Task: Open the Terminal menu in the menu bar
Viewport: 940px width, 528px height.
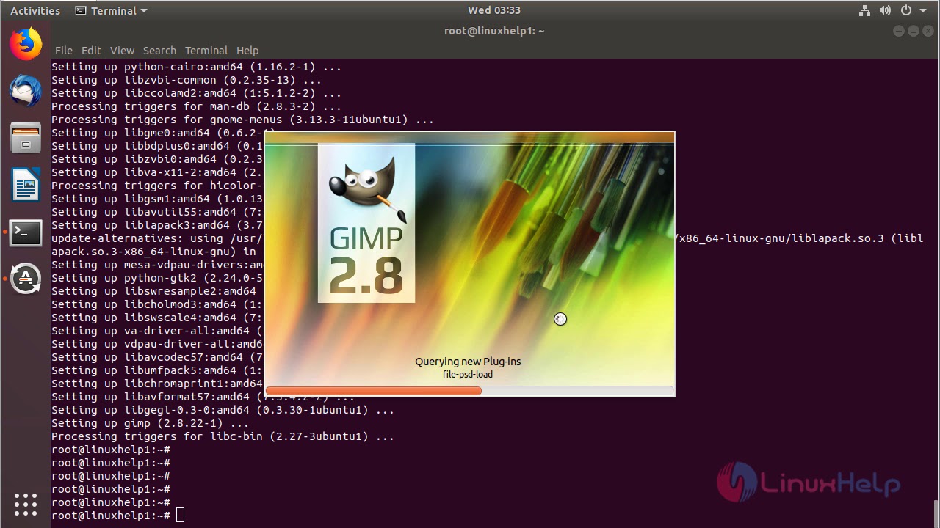Action: point(206,51)
